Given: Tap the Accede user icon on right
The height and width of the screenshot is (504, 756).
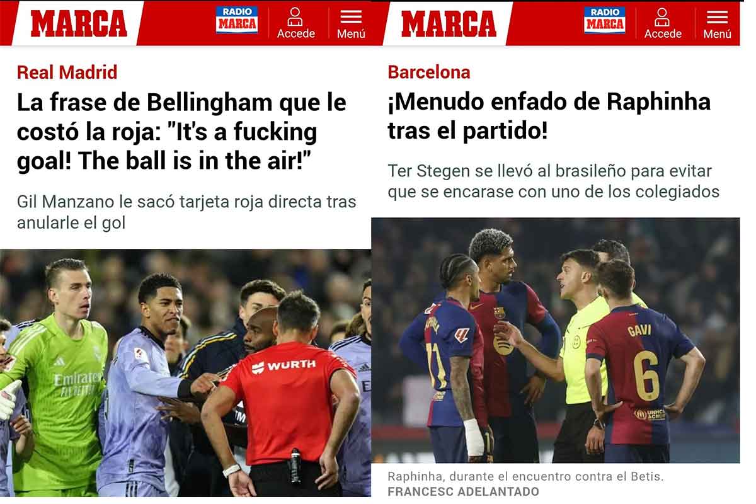Looking at the screenshot, I should pos(663,16).
